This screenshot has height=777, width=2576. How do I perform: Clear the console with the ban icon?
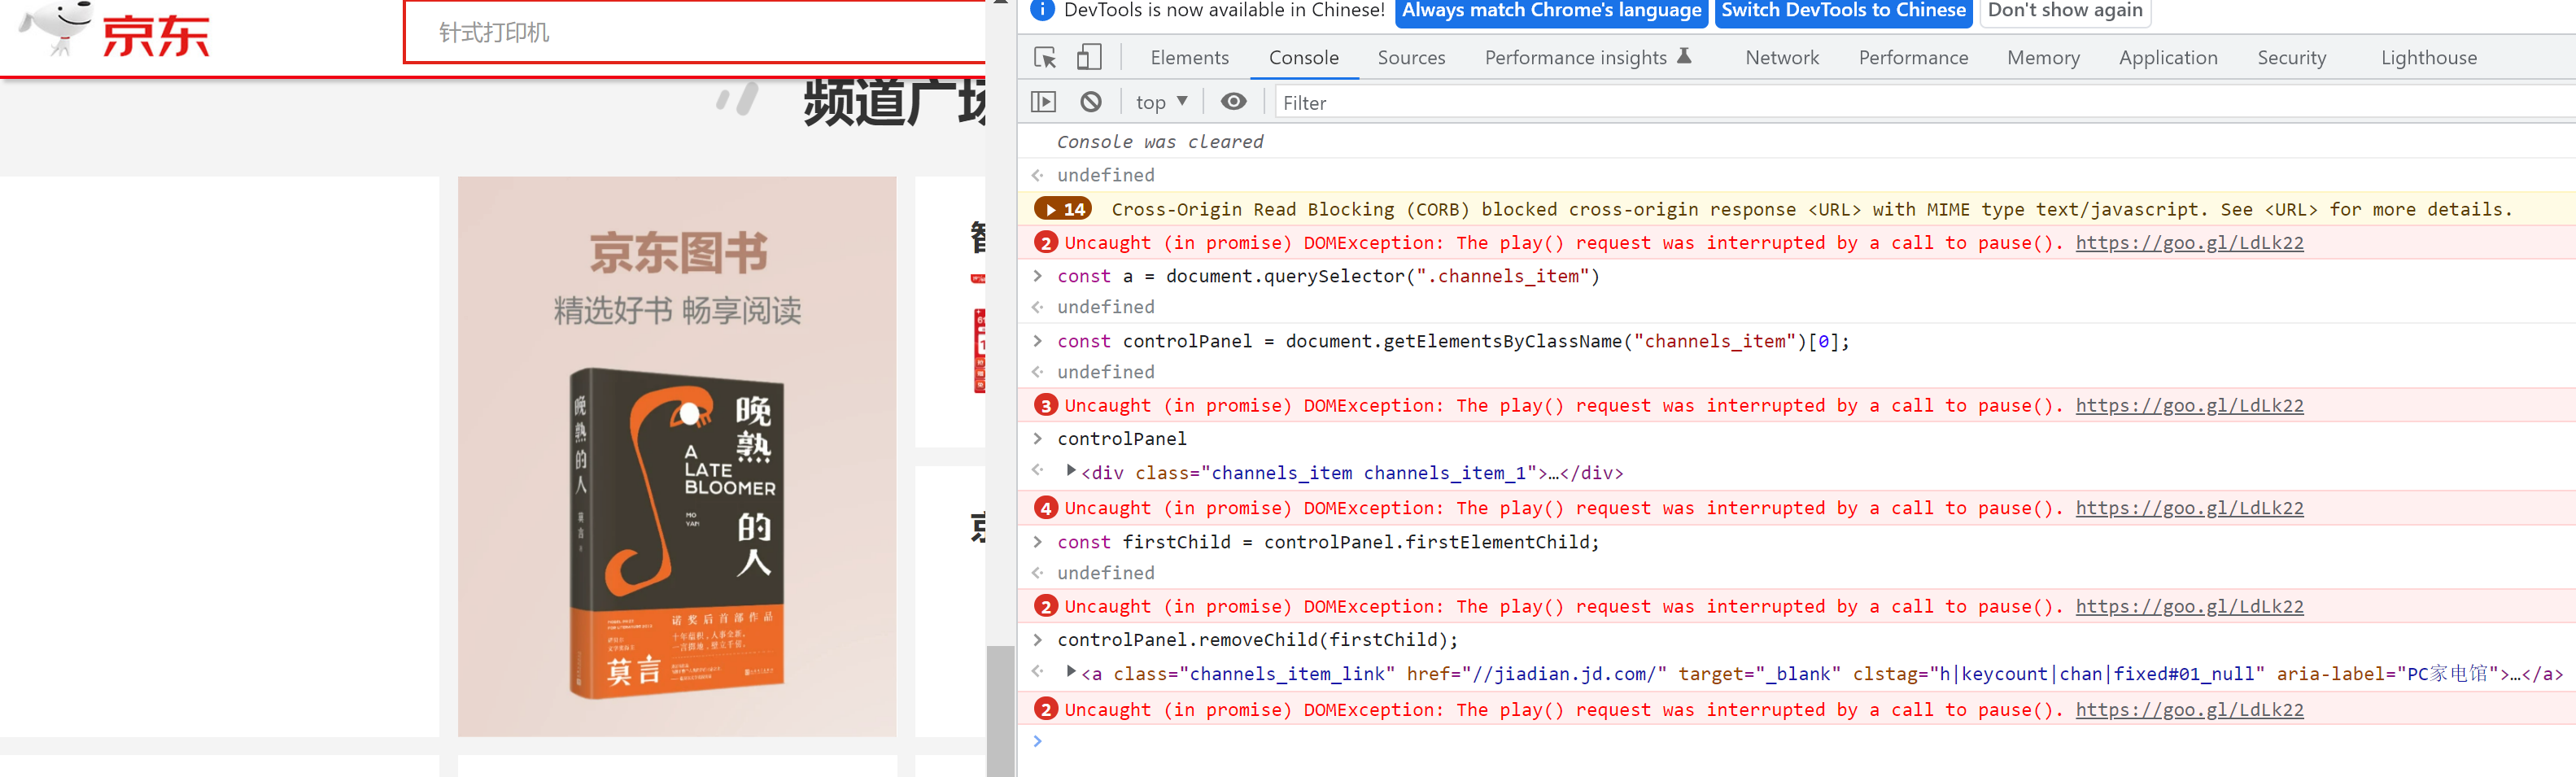coord(1091,102)
